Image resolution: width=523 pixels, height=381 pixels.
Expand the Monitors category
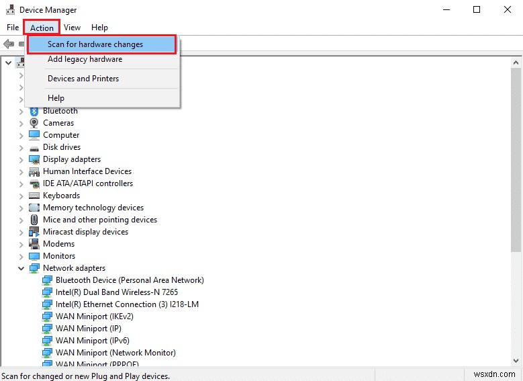click(x=21, y=257)
